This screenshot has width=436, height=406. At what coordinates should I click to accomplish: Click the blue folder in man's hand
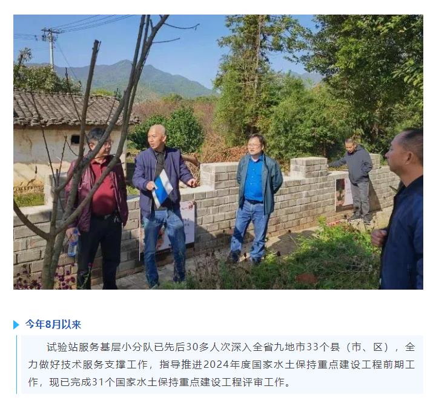(x=162, y=189)
